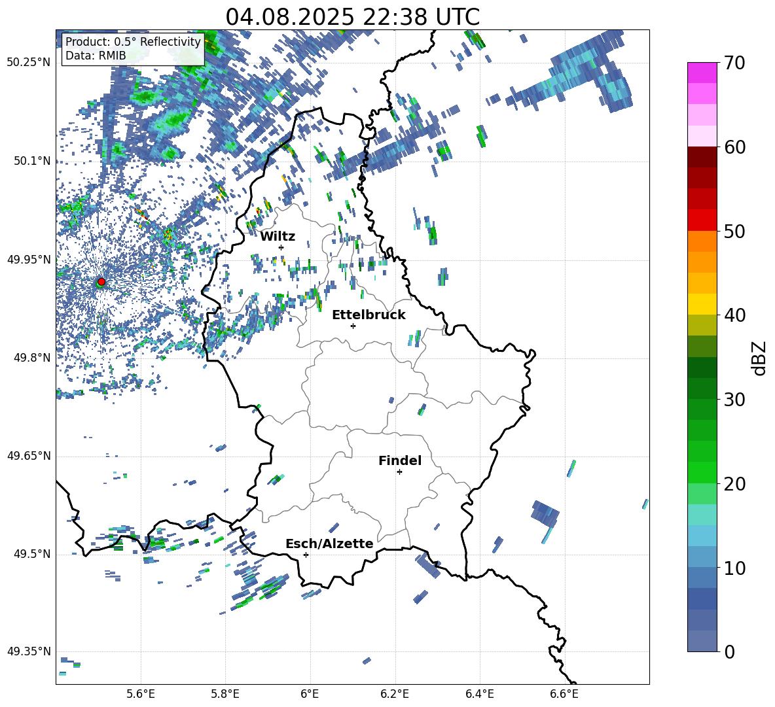Click the 30 colorbar tick label

(x=734, y=400)
